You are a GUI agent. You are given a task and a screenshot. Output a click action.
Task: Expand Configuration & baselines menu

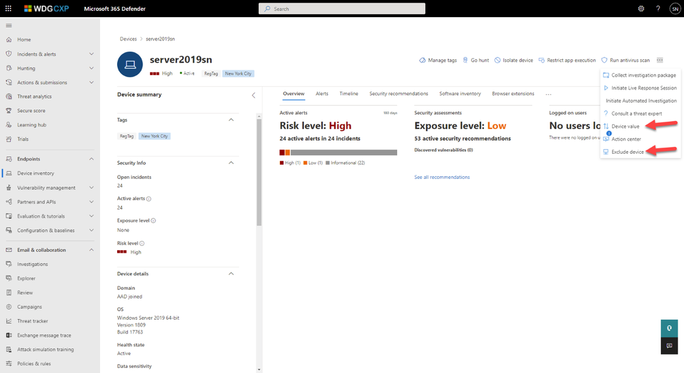tap(91, 230)
